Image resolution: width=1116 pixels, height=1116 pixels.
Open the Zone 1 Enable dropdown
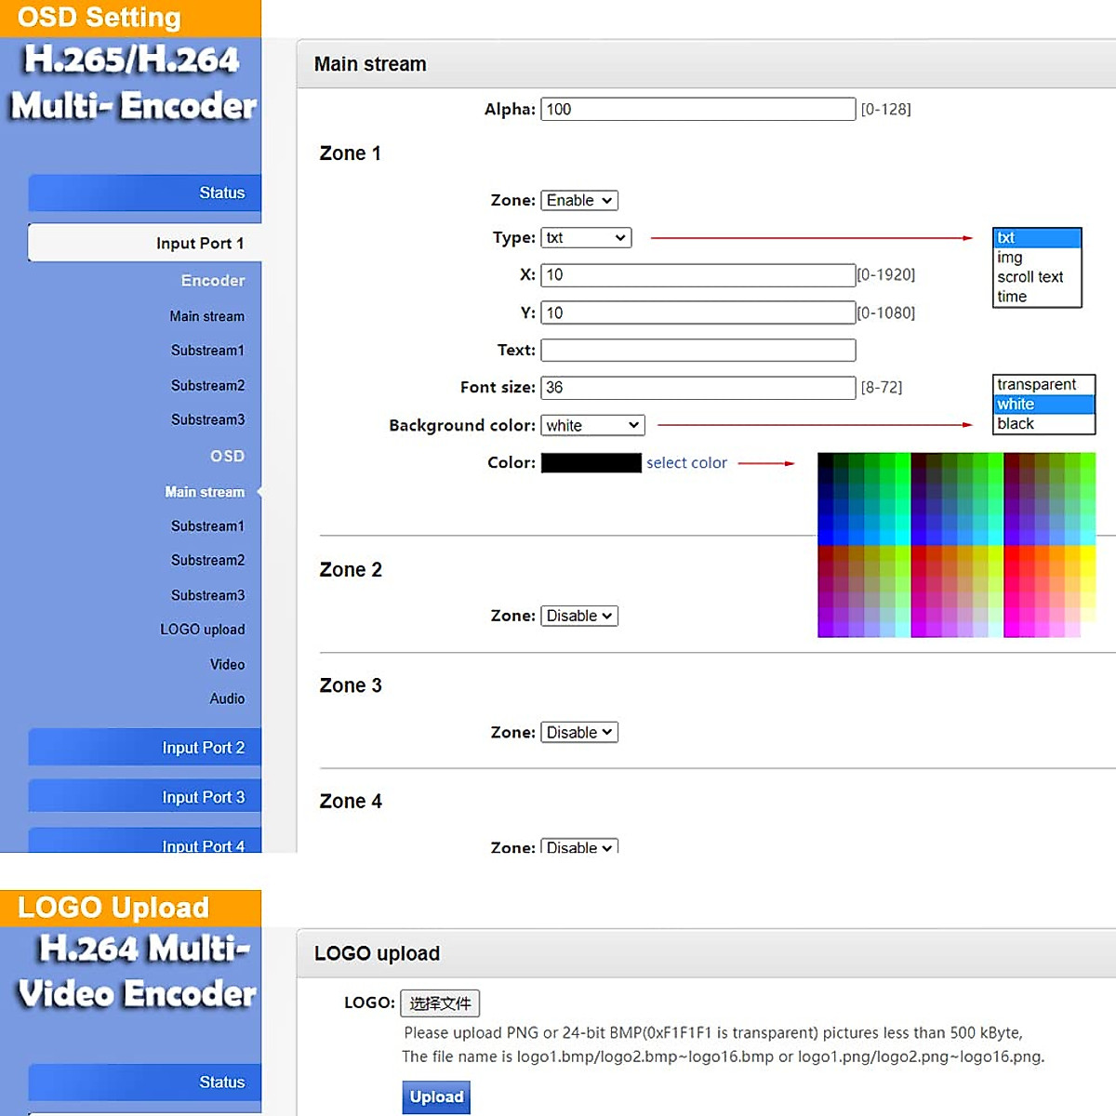pos(578,200)
